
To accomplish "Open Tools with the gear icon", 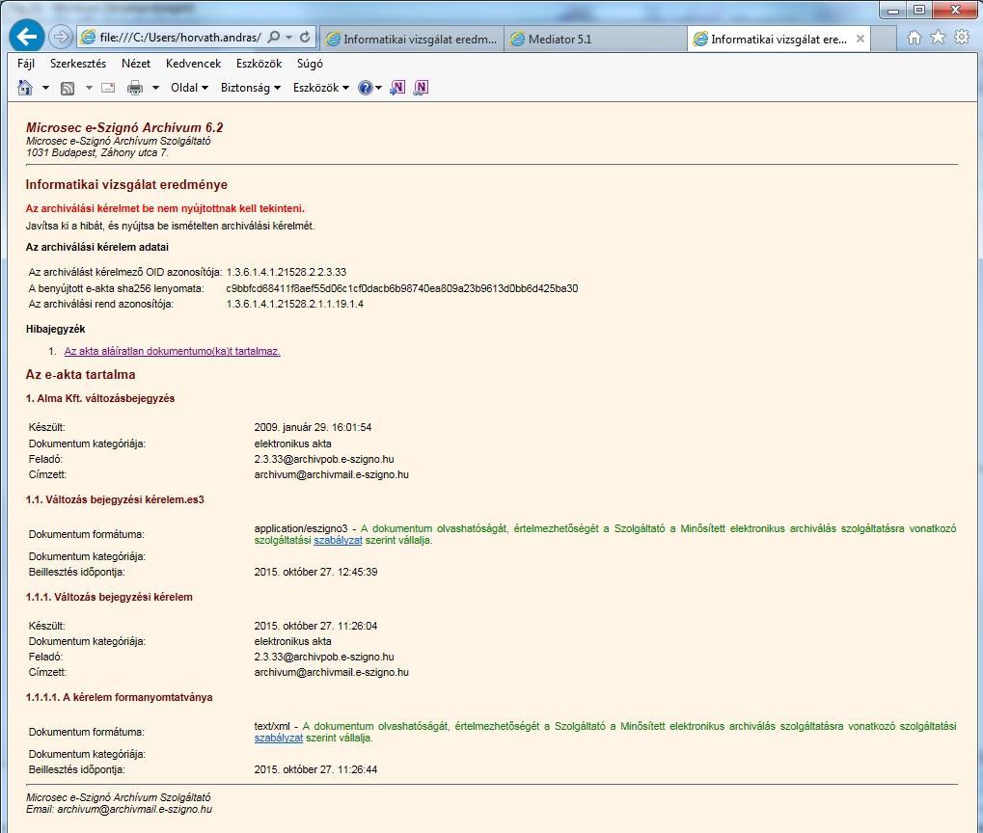I will (x=962, y=37).
